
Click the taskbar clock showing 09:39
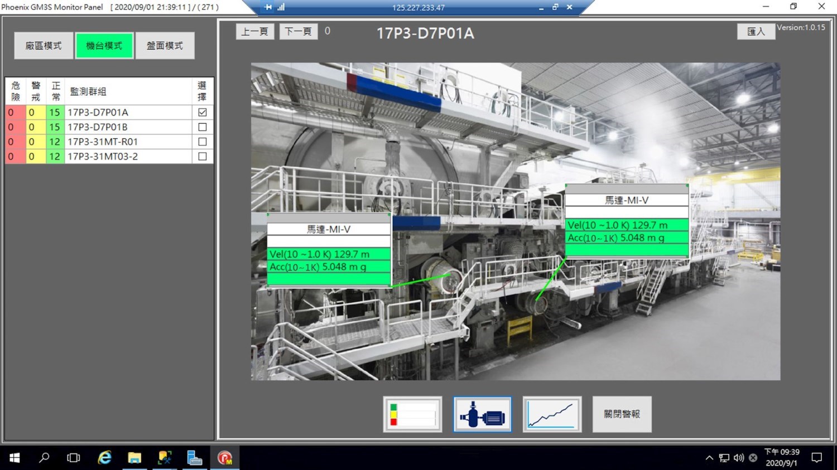coord(781,457)
